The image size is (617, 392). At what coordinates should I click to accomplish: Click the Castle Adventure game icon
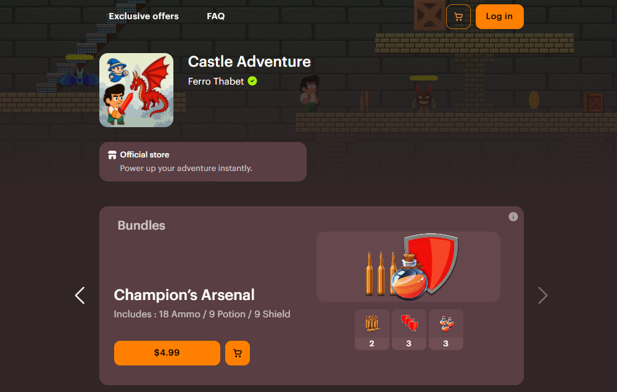pyautogui.click(x=136, y=90)
